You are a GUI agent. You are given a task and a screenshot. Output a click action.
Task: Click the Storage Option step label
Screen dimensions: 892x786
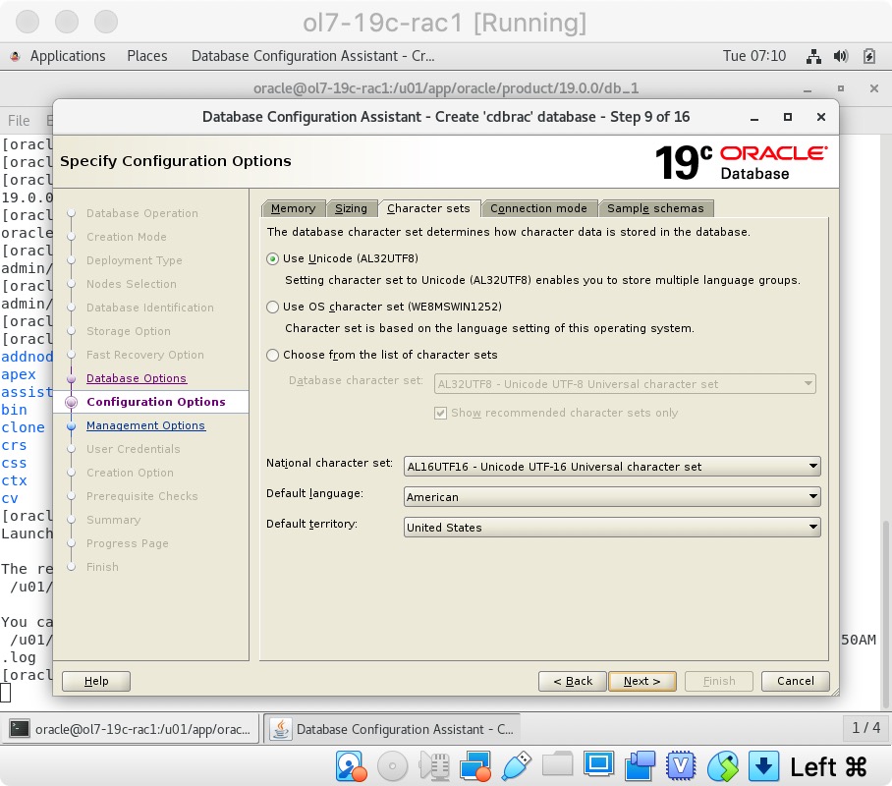129,331
